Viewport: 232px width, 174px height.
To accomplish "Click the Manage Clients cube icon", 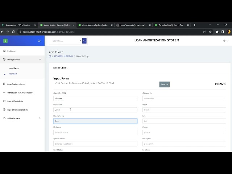I will [4, 59].
